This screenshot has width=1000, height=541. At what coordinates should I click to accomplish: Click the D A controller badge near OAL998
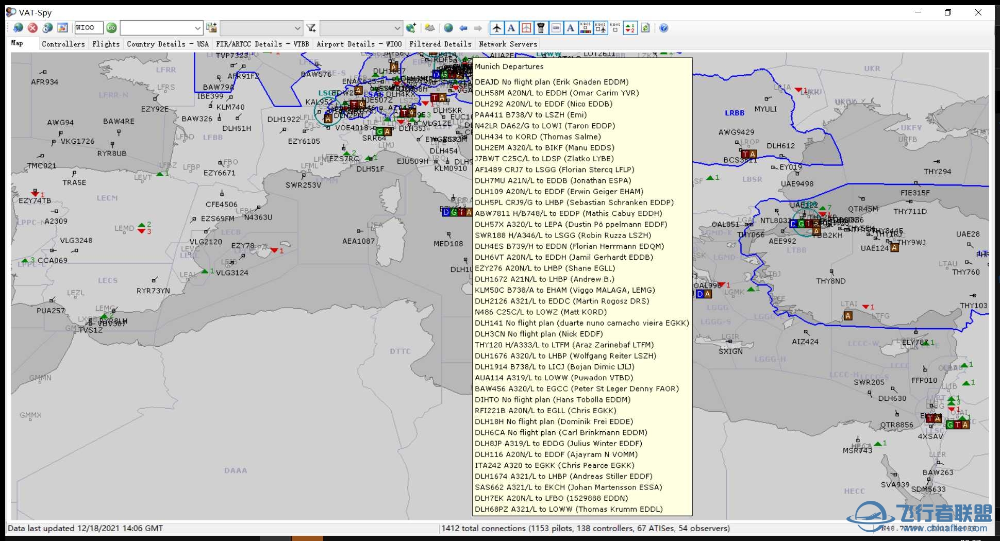(x=704, y=294)
